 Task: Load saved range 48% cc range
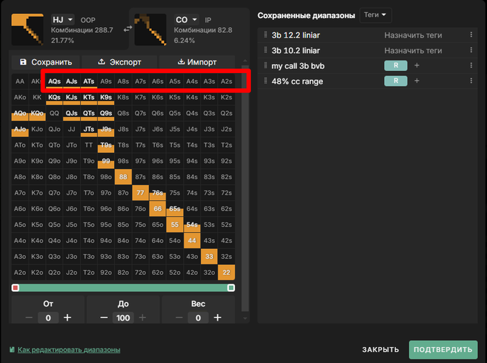click(297, 81)
